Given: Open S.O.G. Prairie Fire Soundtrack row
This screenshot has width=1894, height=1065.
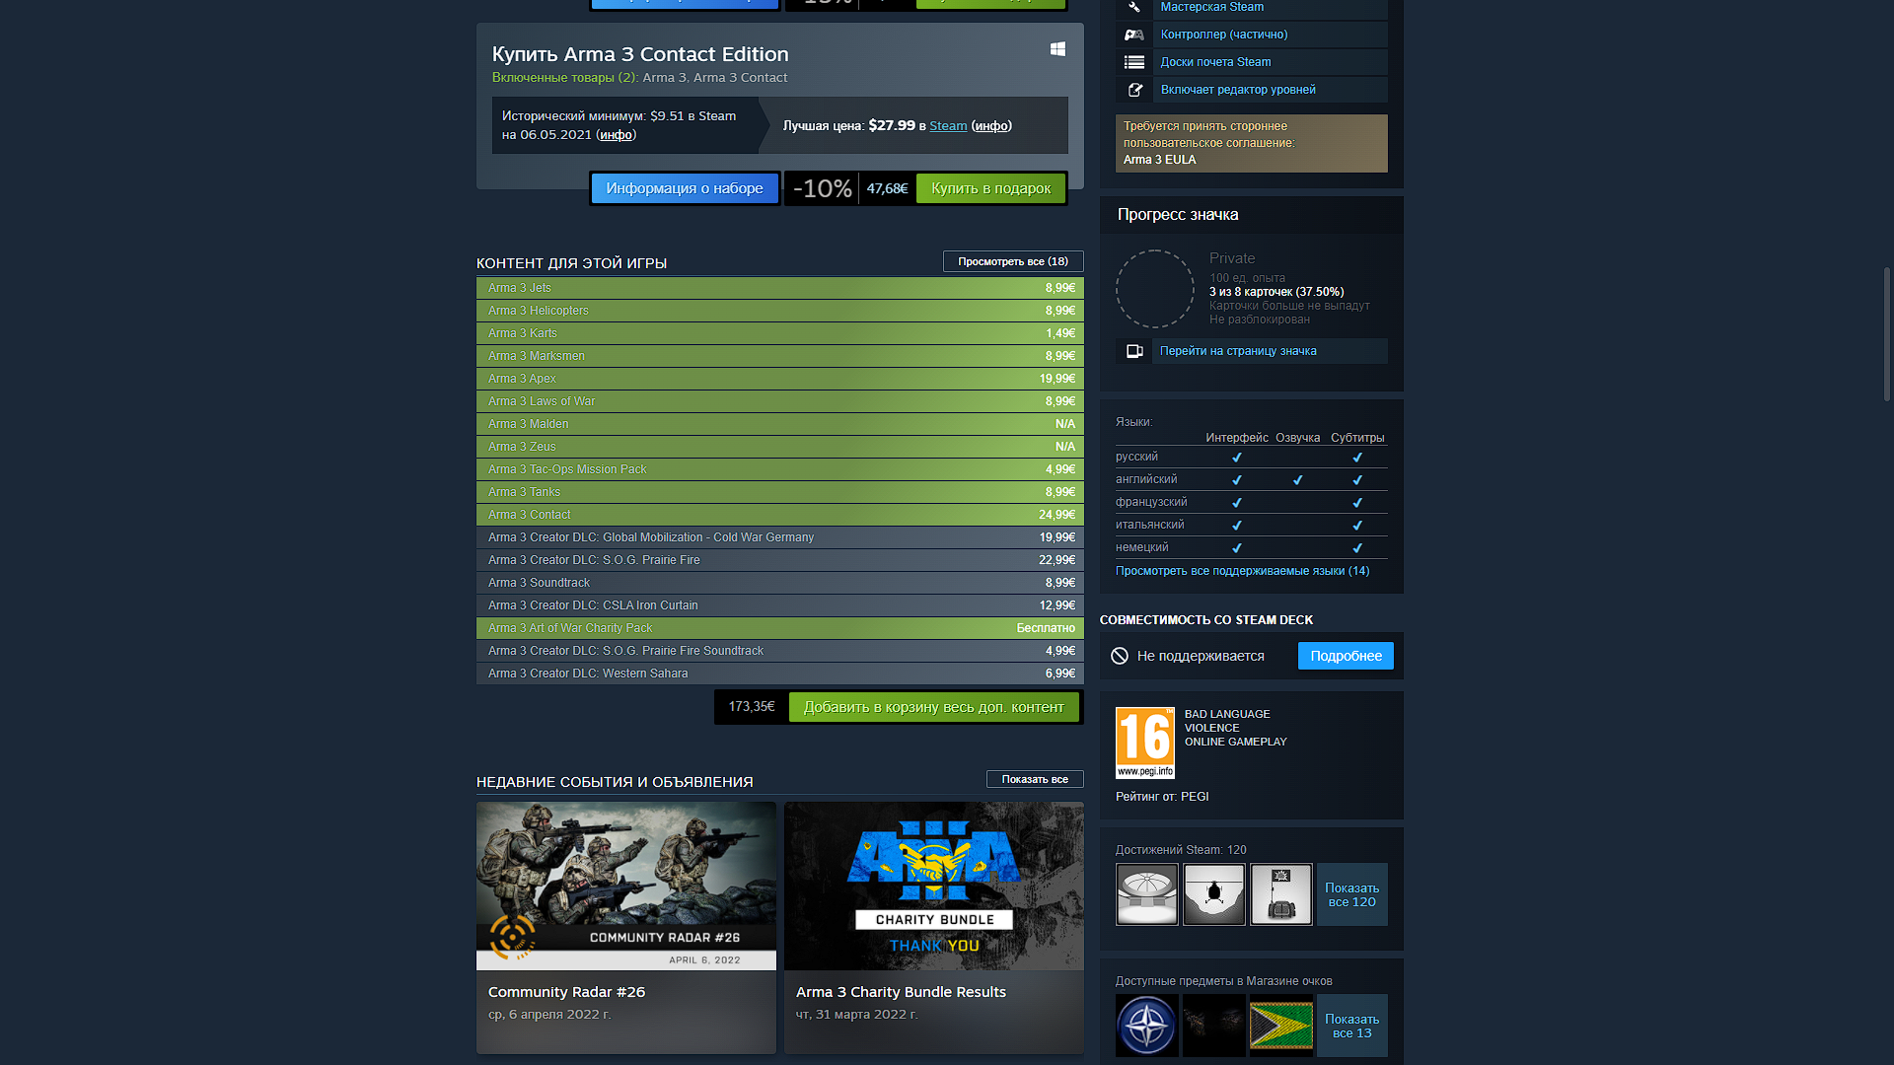Looking at the screenshot, I should (x=780, y=651).
